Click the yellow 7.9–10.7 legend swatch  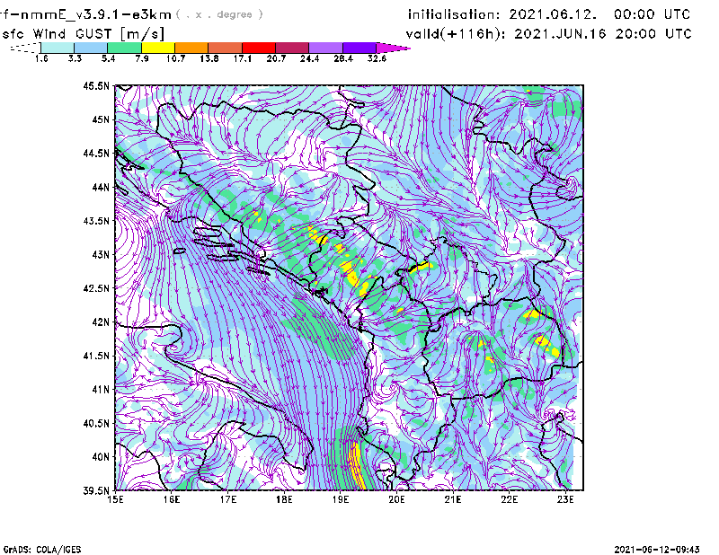pyautogui.click(x=158, y=48)
